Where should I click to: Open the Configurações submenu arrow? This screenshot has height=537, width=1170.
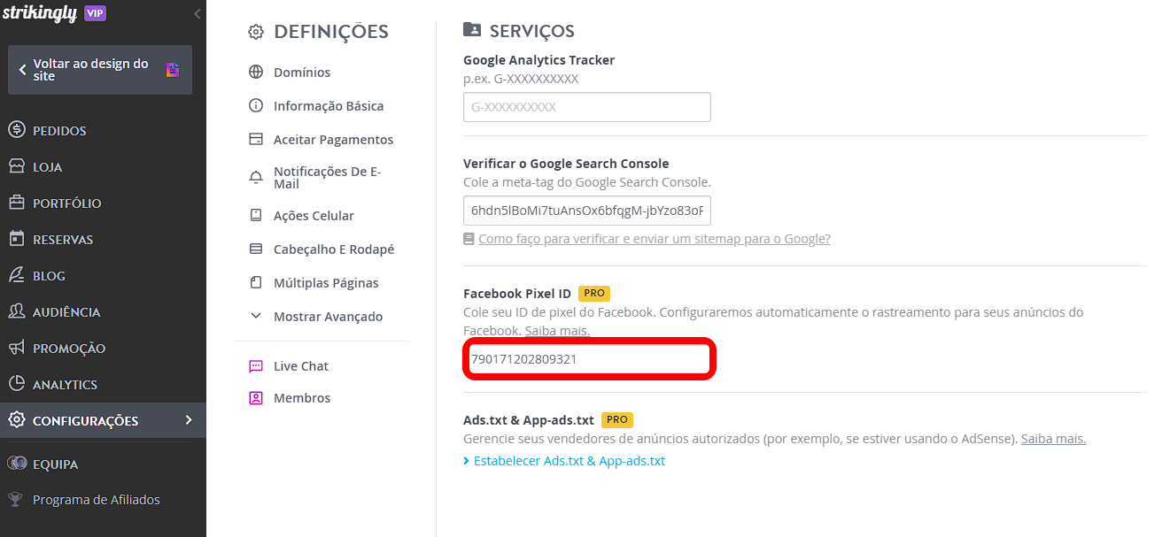188,420
